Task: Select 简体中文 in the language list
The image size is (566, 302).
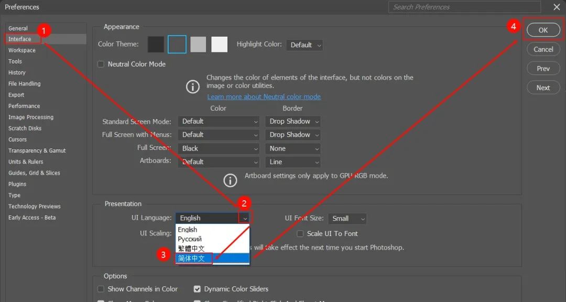Action: coord(213,258)
